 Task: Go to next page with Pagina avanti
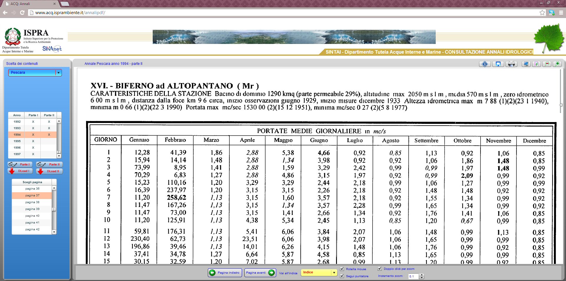260,273
